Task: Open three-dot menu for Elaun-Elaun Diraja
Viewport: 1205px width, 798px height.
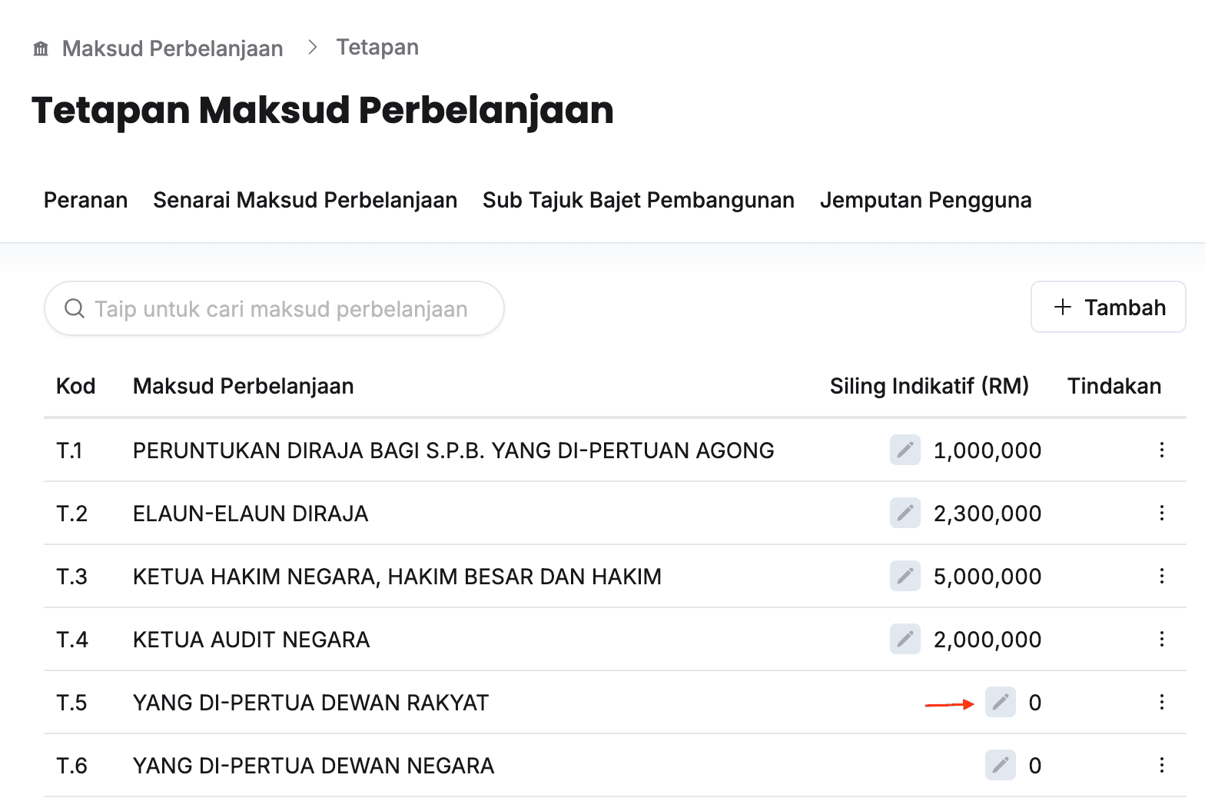Action: click(1161, 513)
